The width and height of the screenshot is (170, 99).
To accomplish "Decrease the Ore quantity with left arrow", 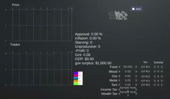I will [119, 76].
